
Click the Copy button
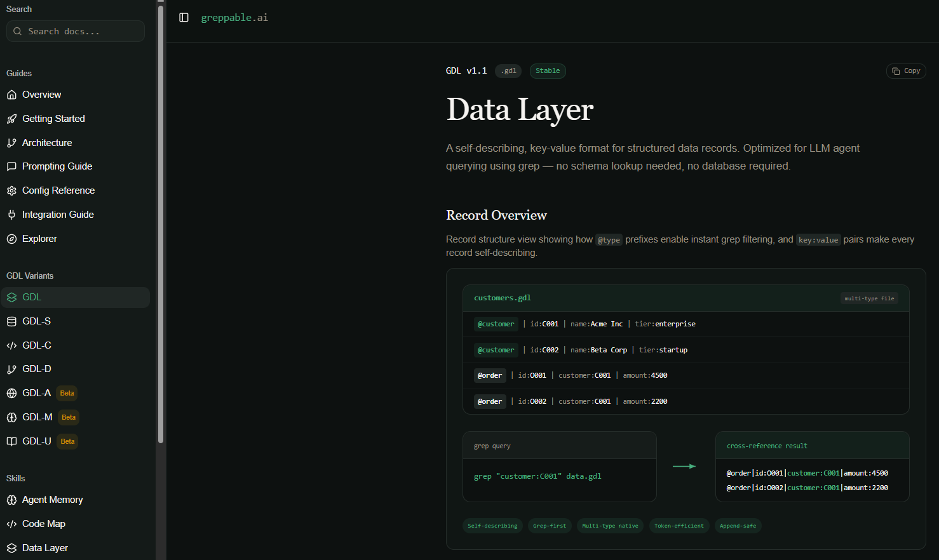906,71
